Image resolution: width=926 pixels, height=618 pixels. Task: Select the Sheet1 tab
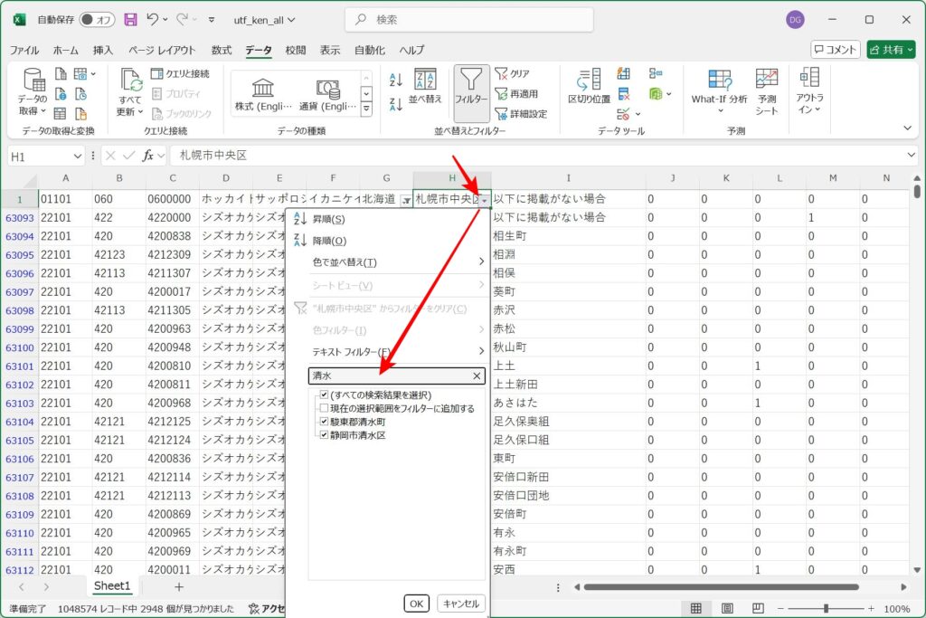[111, 586]
